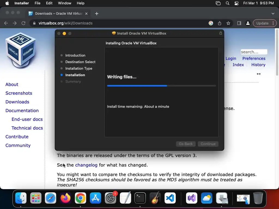Toggle Chrome side panel icon
The image size is (279, 209).
[x=239, y=23]
